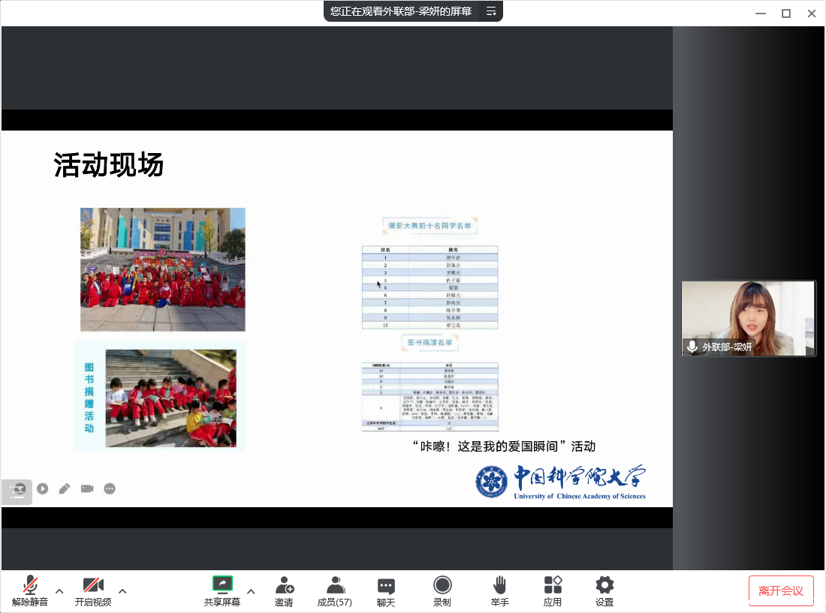Expand audio options arrow beside 解除静音
Viewport: 826px width, 613px height.
(x=60, y=591)
